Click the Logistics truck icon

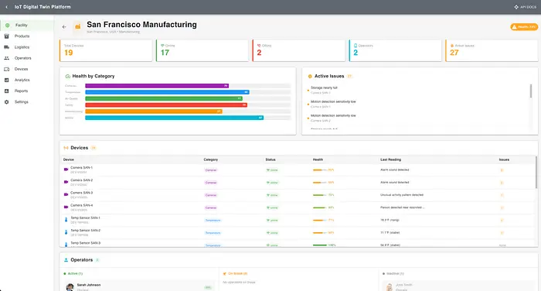pos(6,47)
